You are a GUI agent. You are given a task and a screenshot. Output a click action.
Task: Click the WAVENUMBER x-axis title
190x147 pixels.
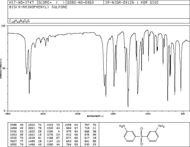95,116
